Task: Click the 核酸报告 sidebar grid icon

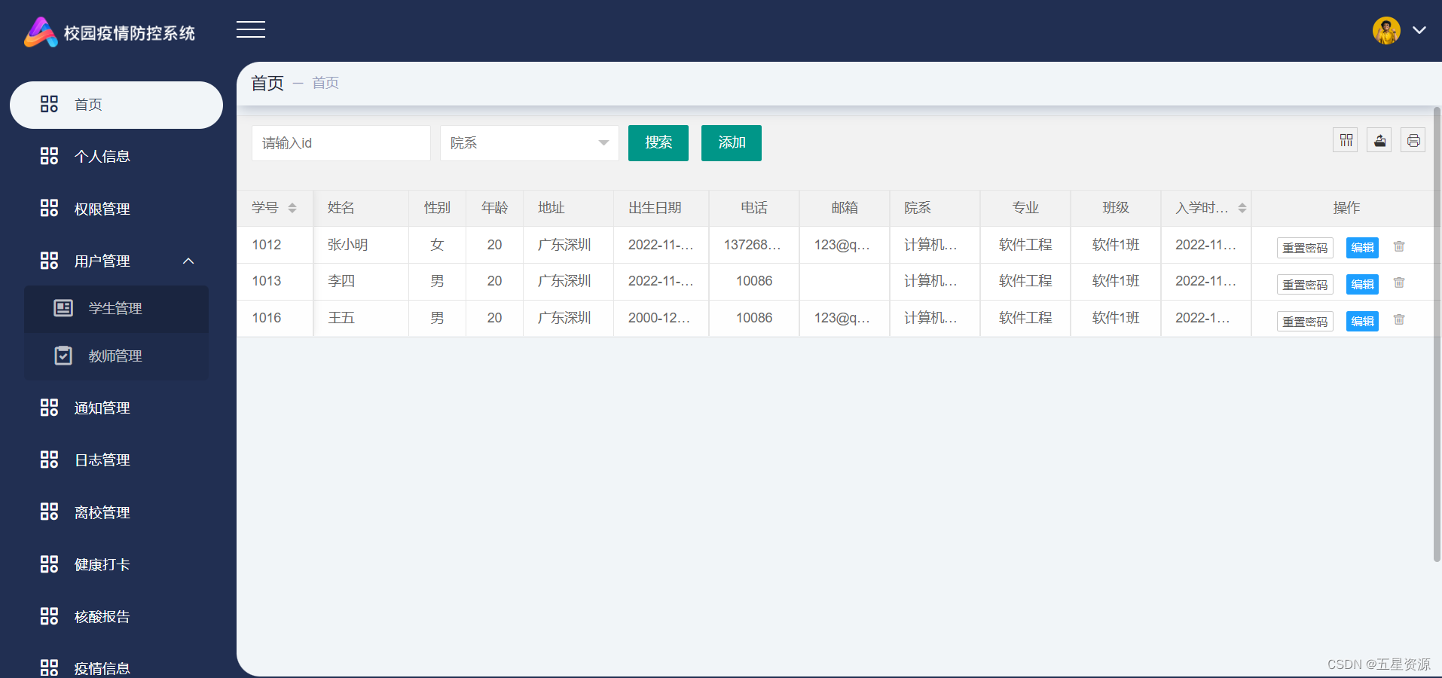Action: [49, 616]
